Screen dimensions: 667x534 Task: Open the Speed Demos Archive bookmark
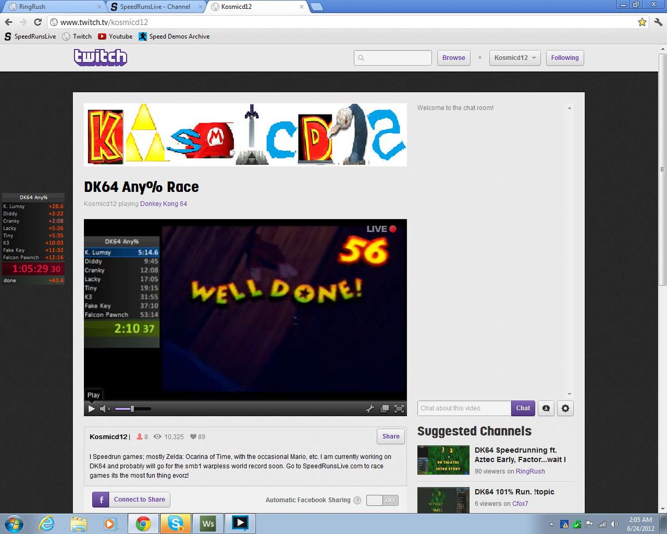tap(174, 36)
